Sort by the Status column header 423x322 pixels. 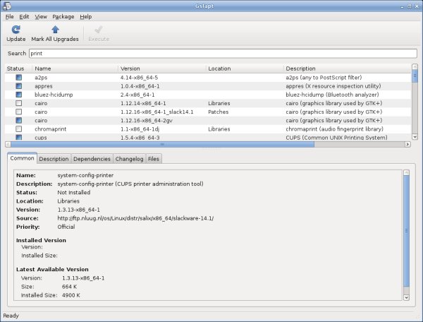pos(18,68)
